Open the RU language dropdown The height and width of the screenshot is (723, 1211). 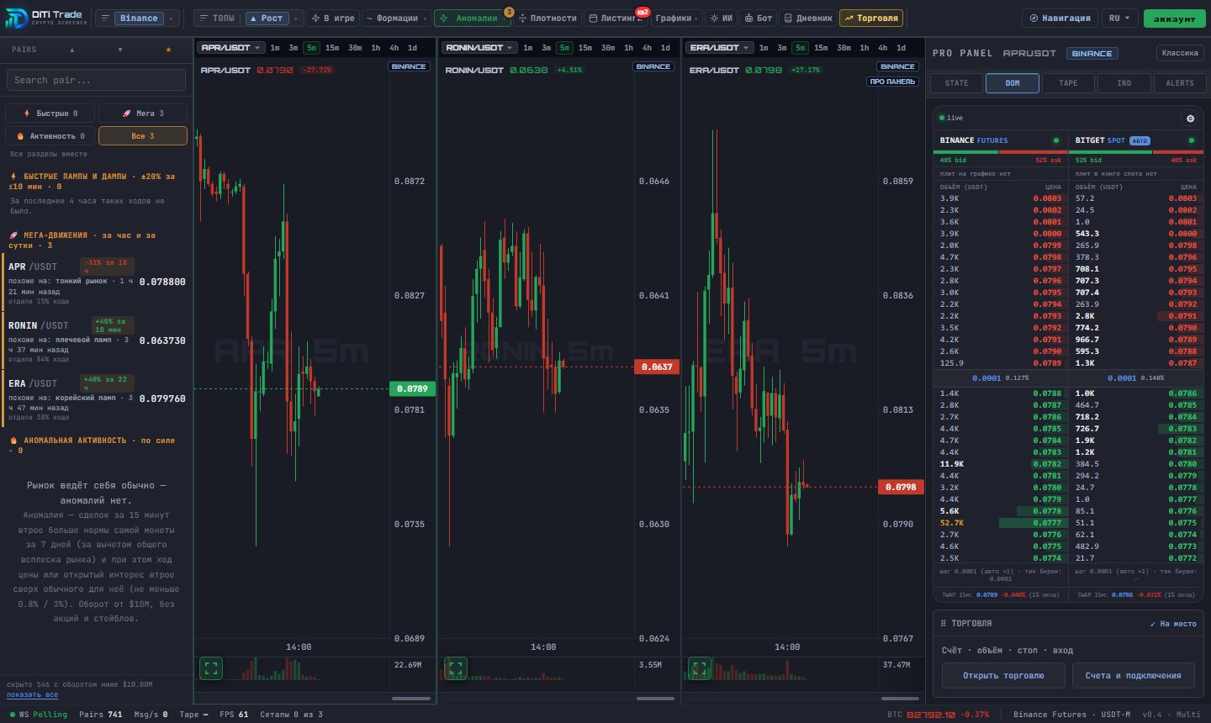click(1119, 18)
